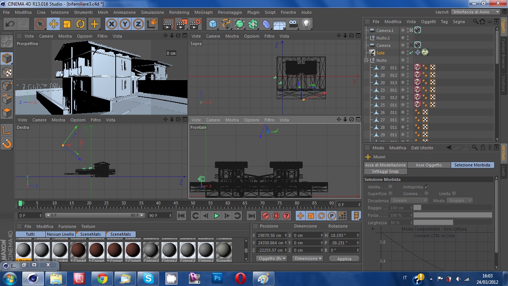Open the render settings clapperboard with gear
This screenshot has width=508, height=286.
point(196,24)
